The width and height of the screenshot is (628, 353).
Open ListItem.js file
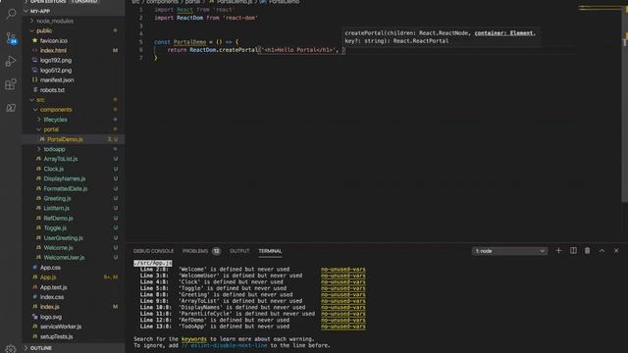click(57, 208)
